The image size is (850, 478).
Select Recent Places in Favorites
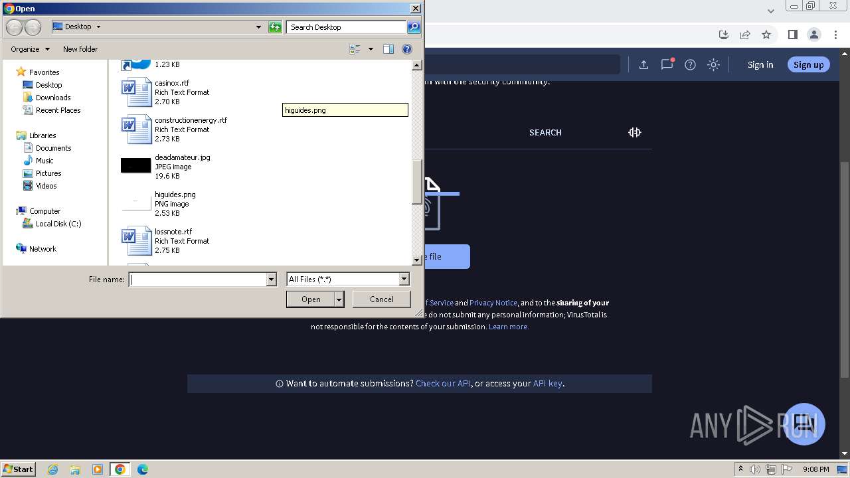[x=58, y=110]
